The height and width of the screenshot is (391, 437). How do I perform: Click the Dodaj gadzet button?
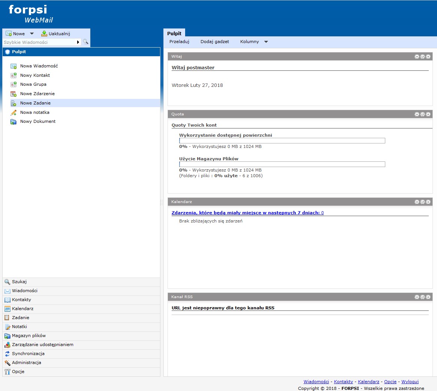(x=215, y=42)
